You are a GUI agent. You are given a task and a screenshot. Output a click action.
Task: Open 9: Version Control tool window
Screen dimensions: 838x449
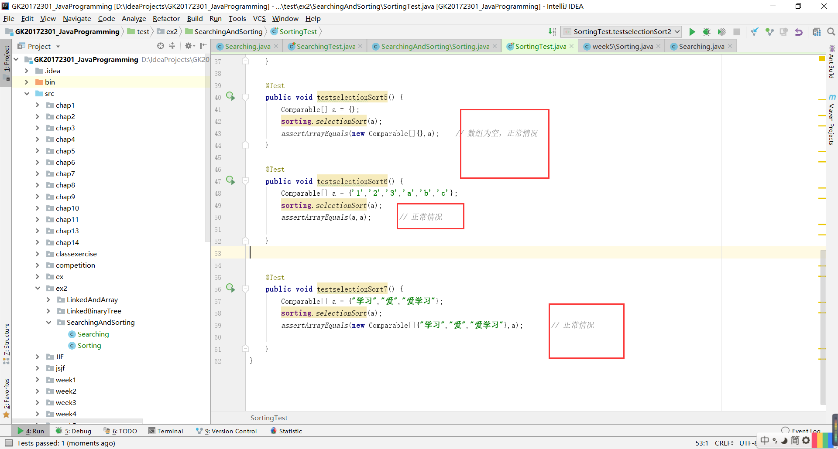coord(227,431)
